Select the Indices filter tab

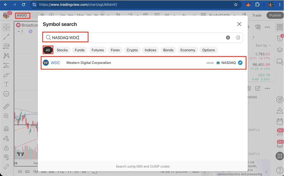(x=150, y=50)
